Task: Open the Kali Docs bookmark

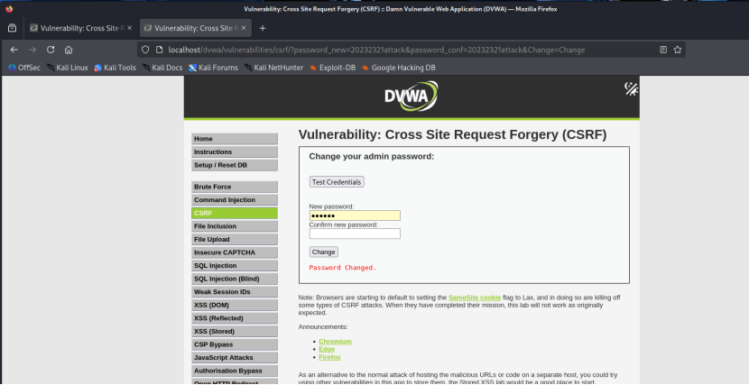Action: 162,68
